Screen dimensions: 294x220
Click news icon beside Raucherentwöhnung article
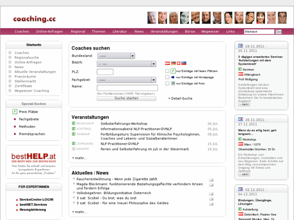(x=211, y=180)
